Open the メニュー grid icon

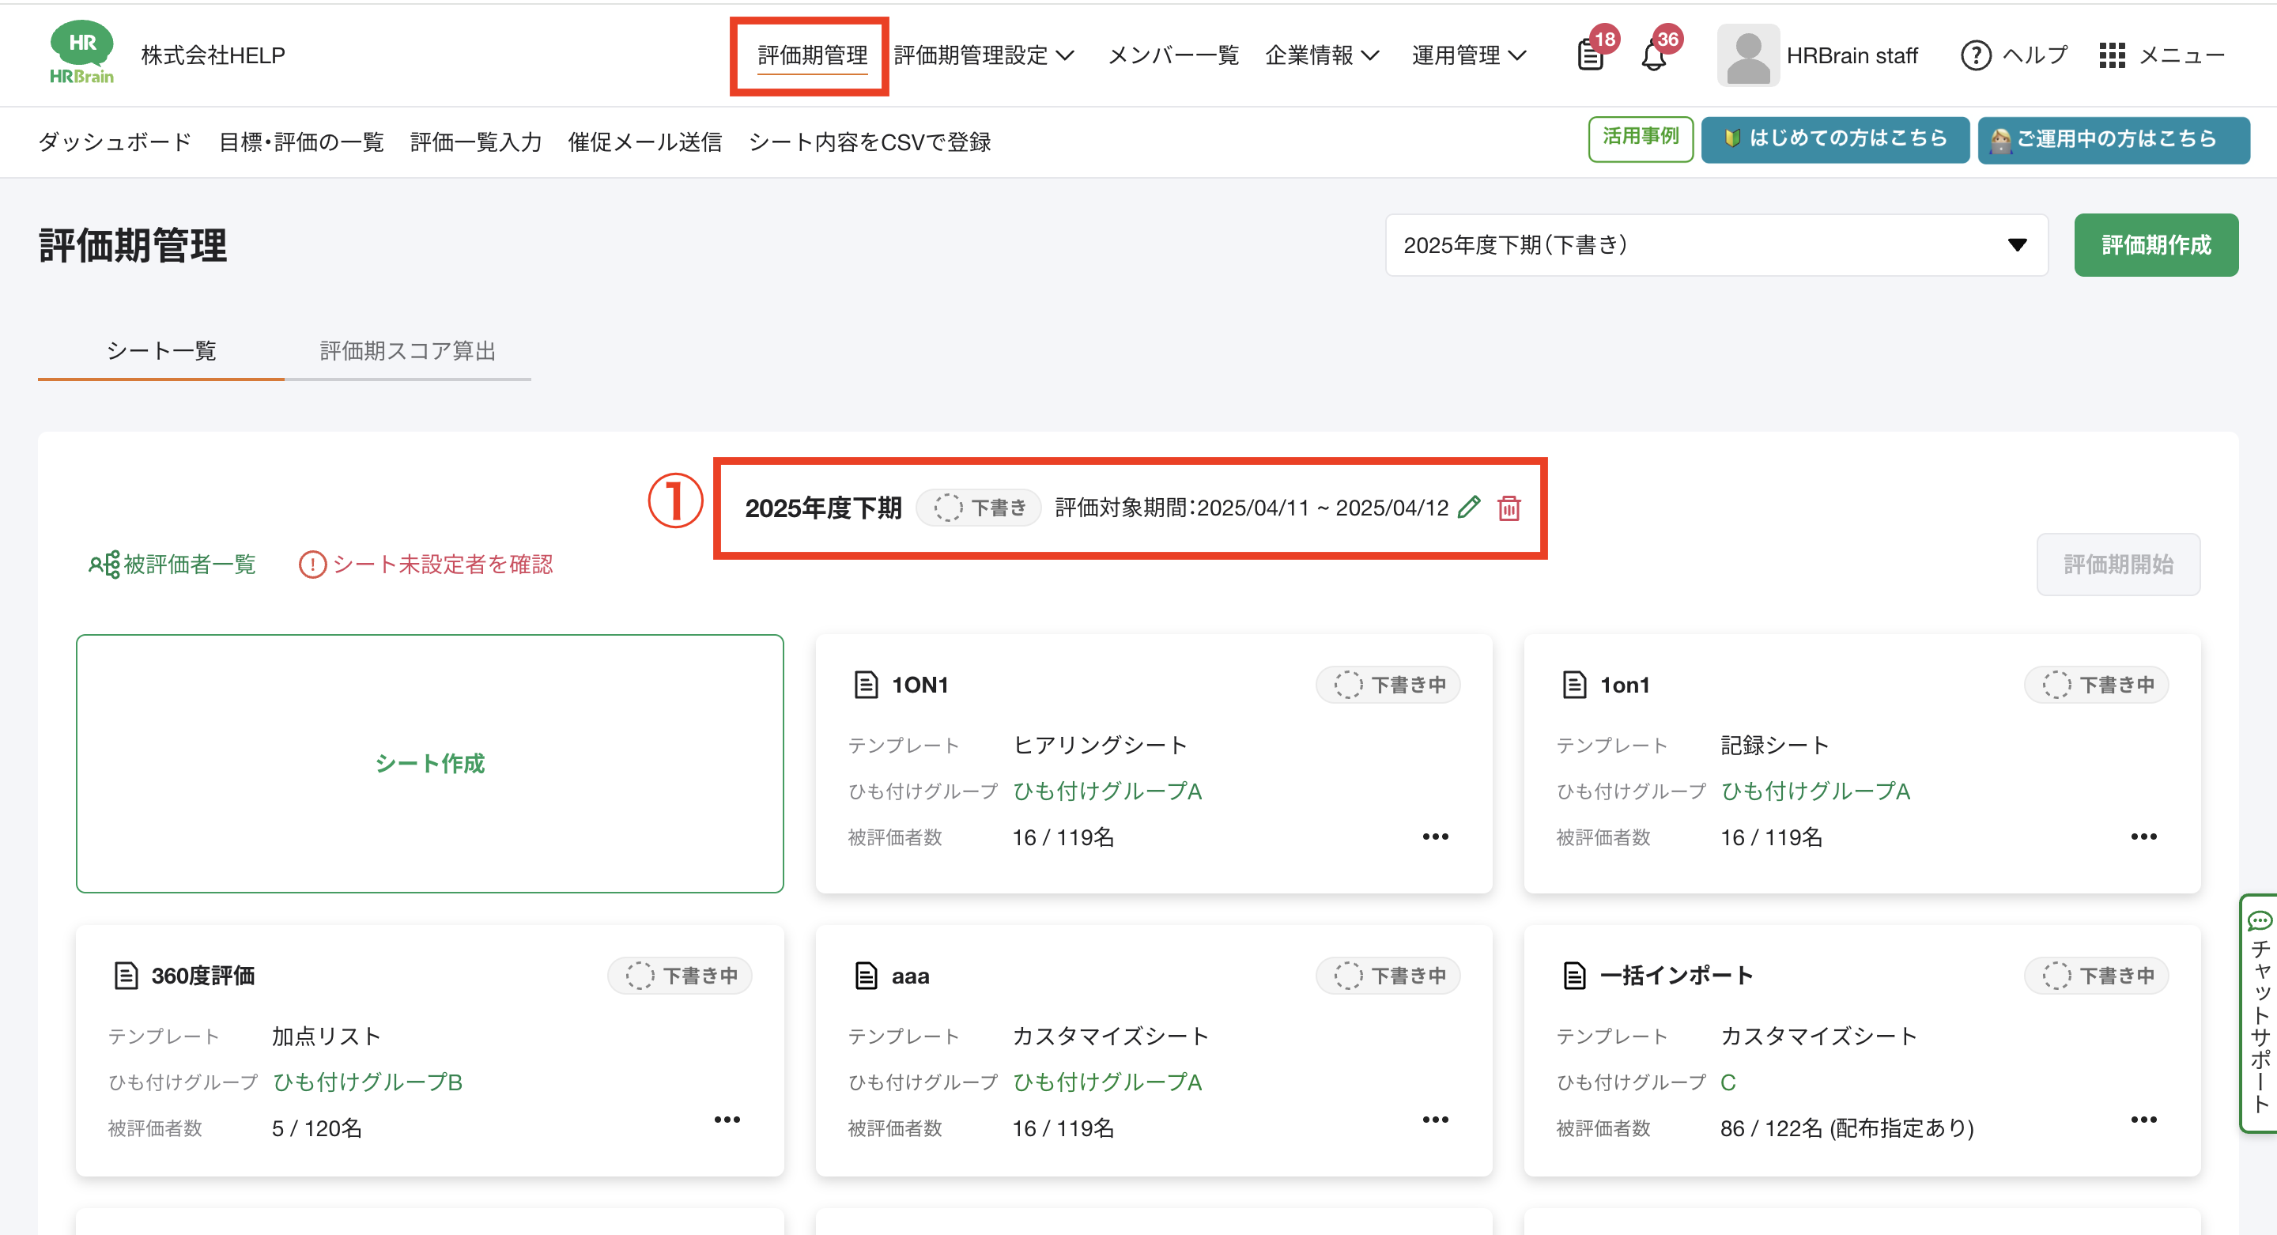[x=2112, y=55]
